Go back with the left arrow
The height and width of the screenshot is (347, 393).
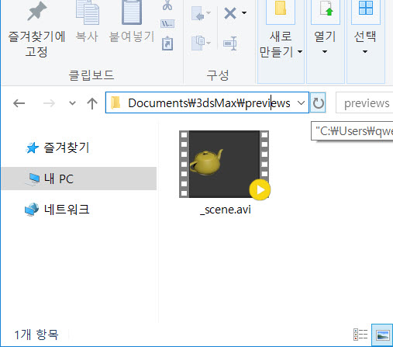19,103
